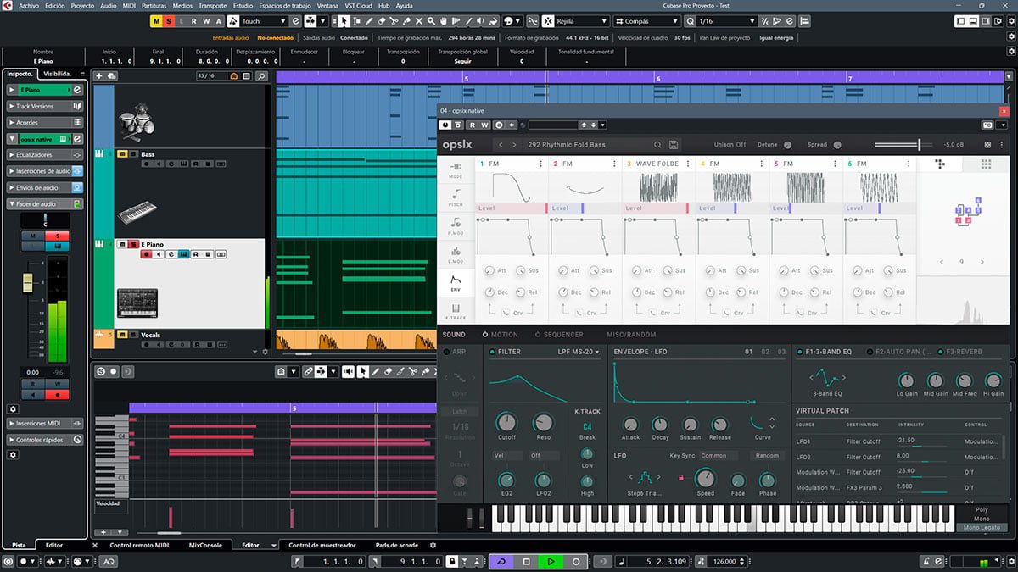
Task: Toggle global Solo S button in toolbar
Action: coord(169,21)
